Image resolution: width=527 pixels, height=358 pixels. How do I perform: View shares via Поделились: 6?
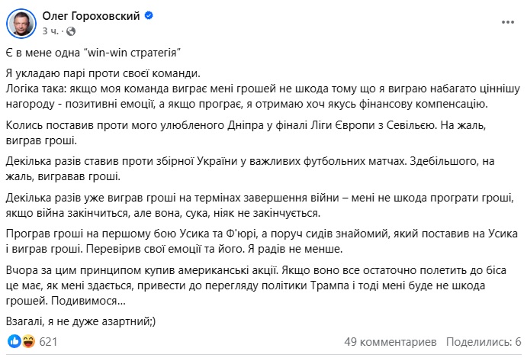click(484, 342)
